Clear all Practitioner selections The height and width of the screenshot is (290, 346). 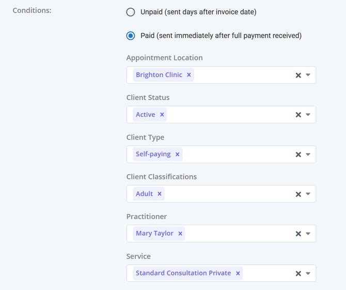pyautogui.click(x=298, y=234)
